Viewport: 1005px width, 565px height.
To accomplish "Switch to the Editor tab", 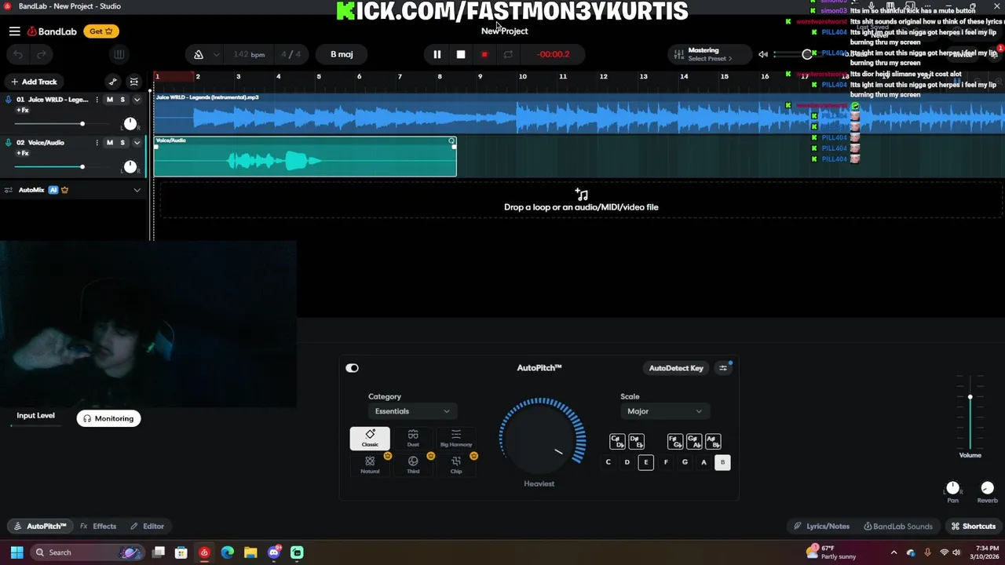I will 147,527.
